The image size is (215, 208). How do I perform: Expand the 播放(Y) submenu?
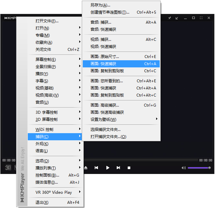click(55, 74)
